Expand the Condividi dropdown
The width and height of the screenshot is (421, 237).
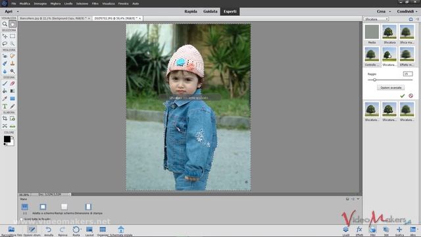pos(416,12)
